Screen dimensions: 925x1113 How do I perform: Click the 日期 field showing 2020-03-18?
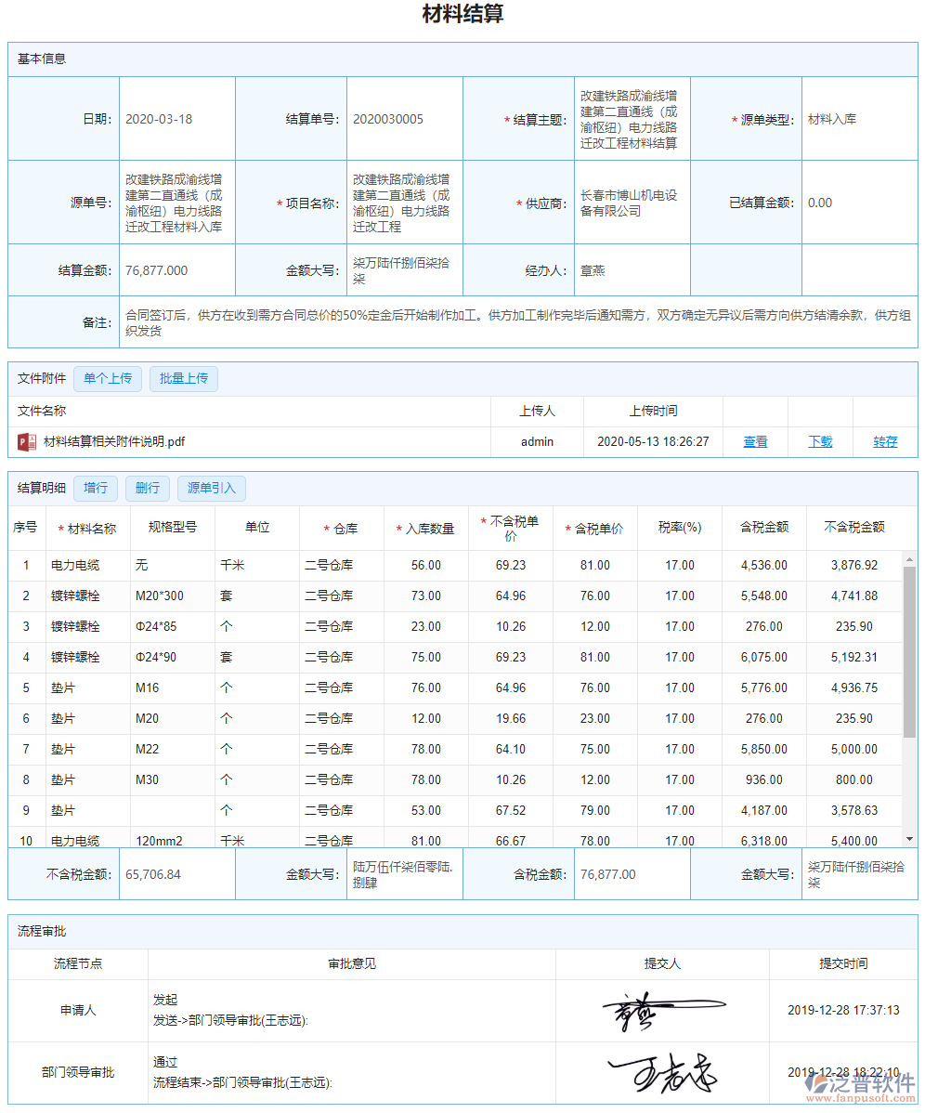click(x=176, y=119)
